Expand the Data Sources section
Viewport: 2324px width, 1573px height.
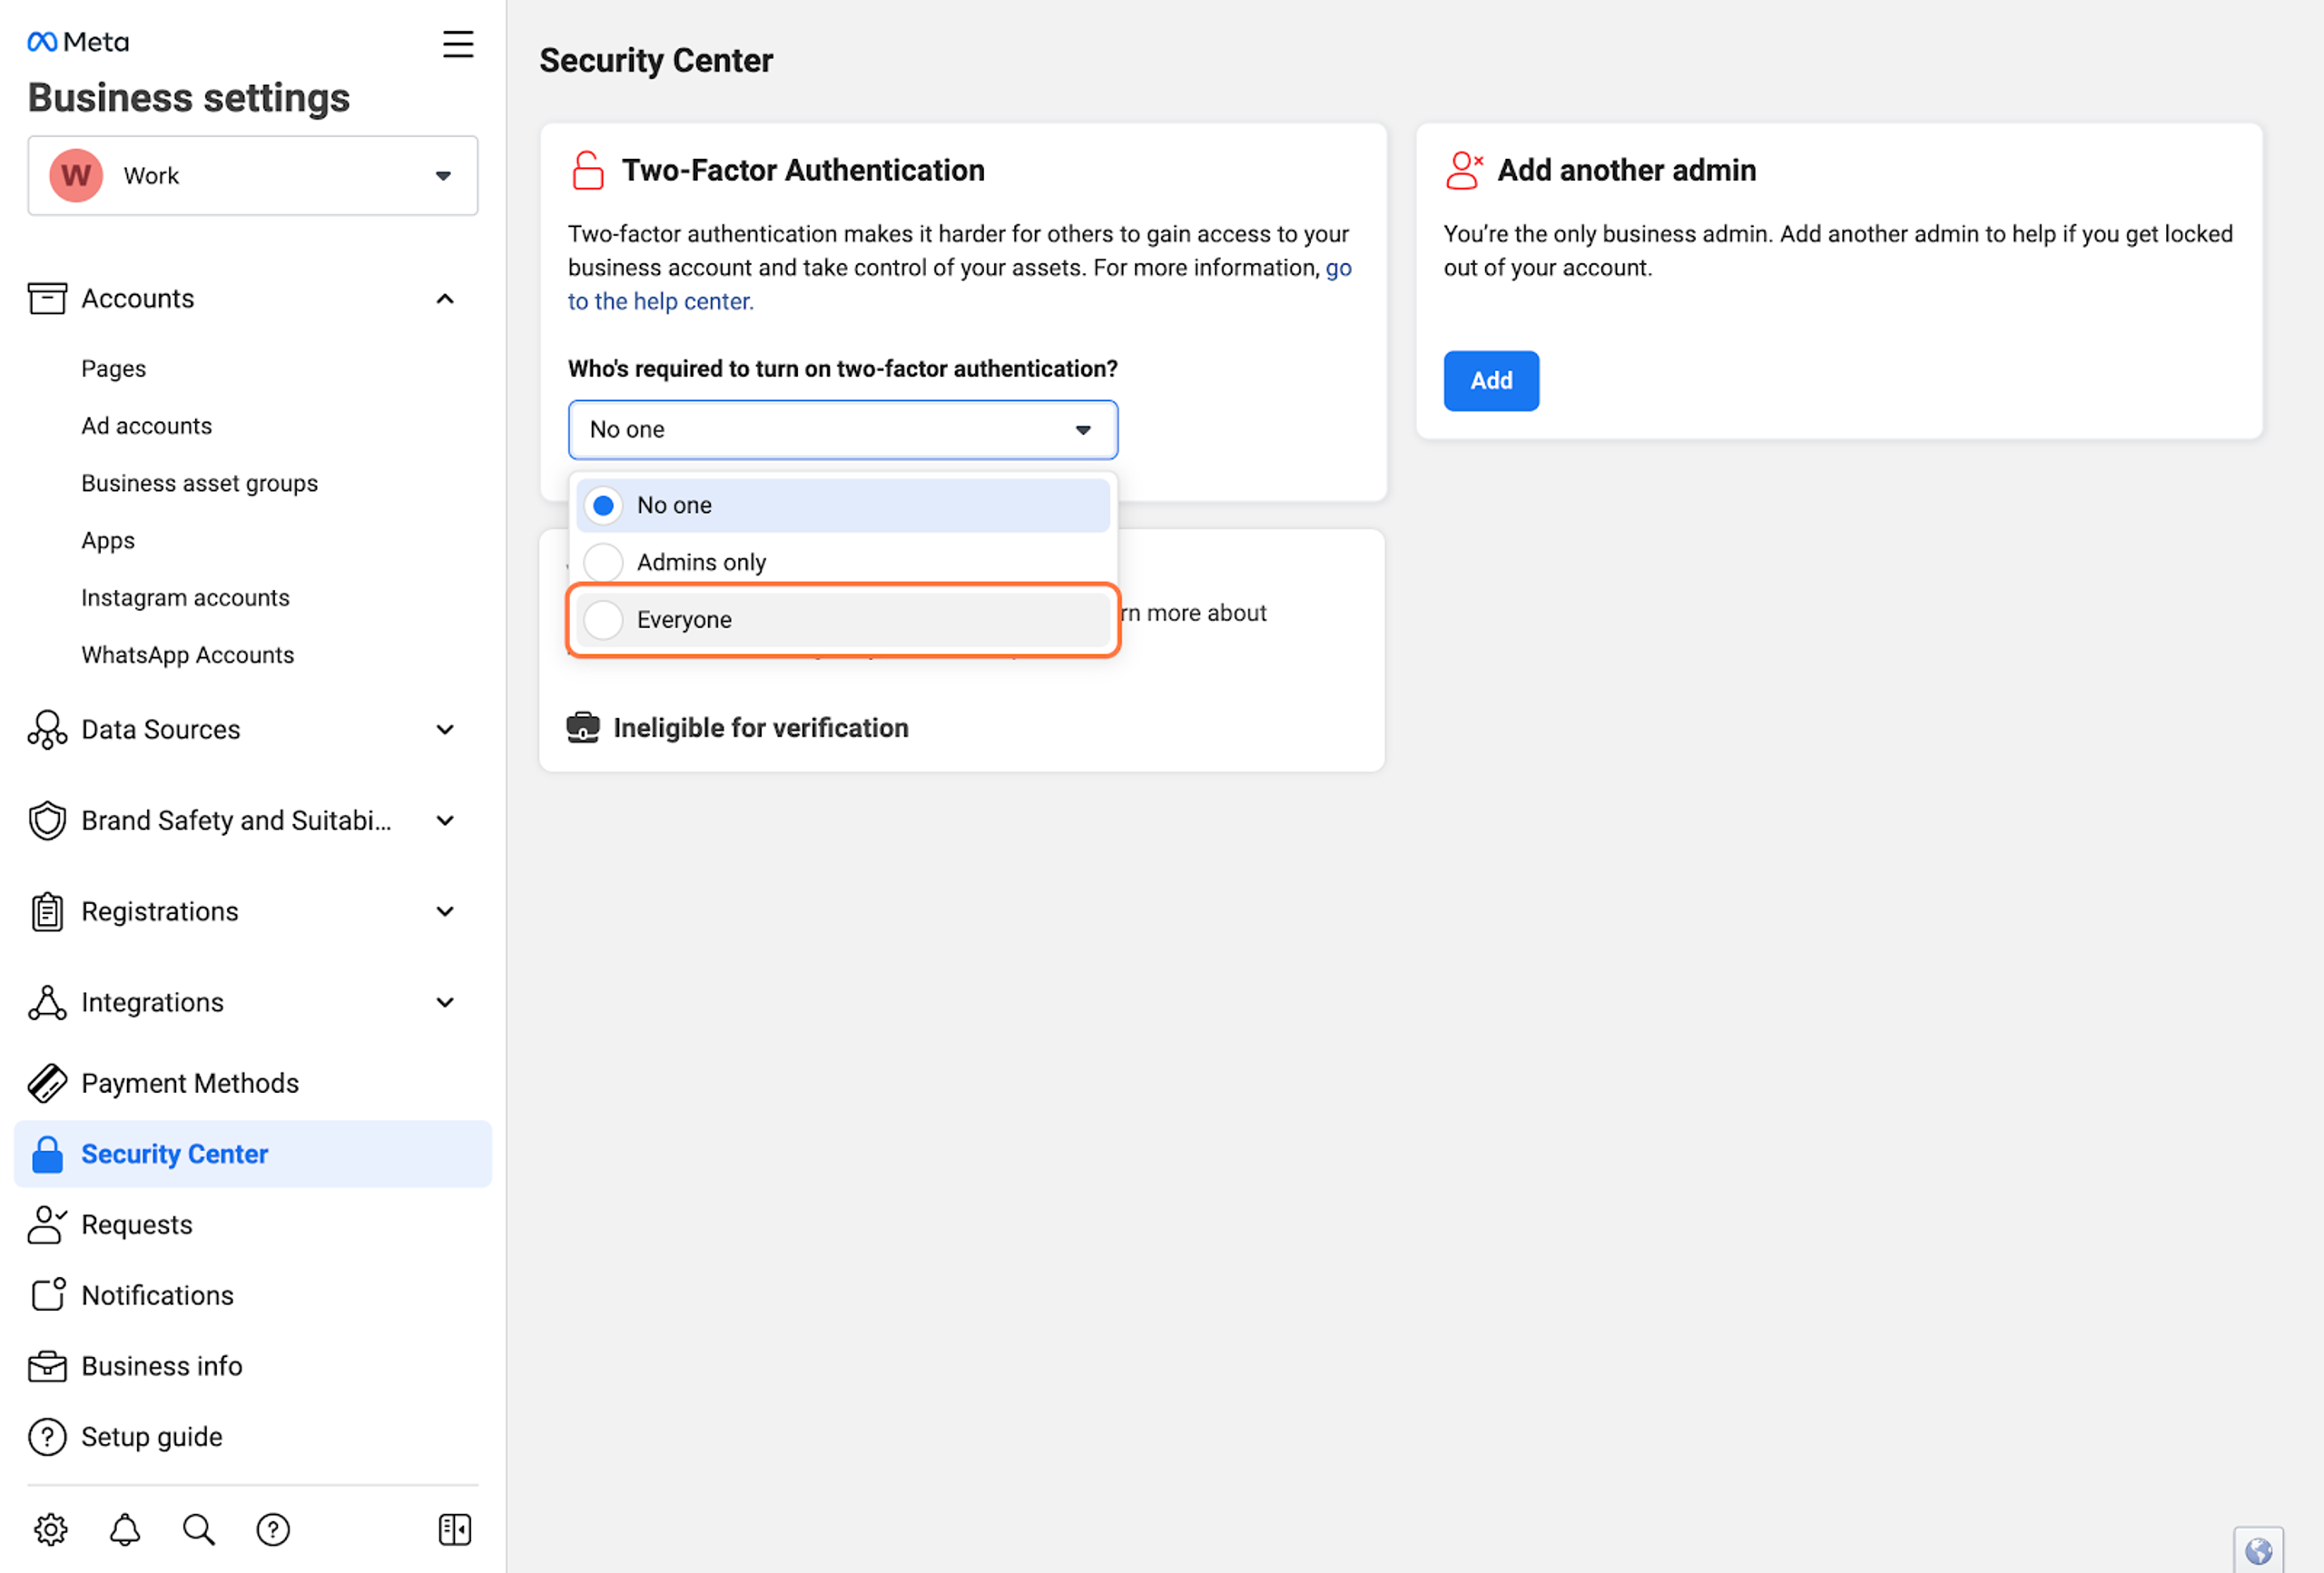(x=445, y=730)
